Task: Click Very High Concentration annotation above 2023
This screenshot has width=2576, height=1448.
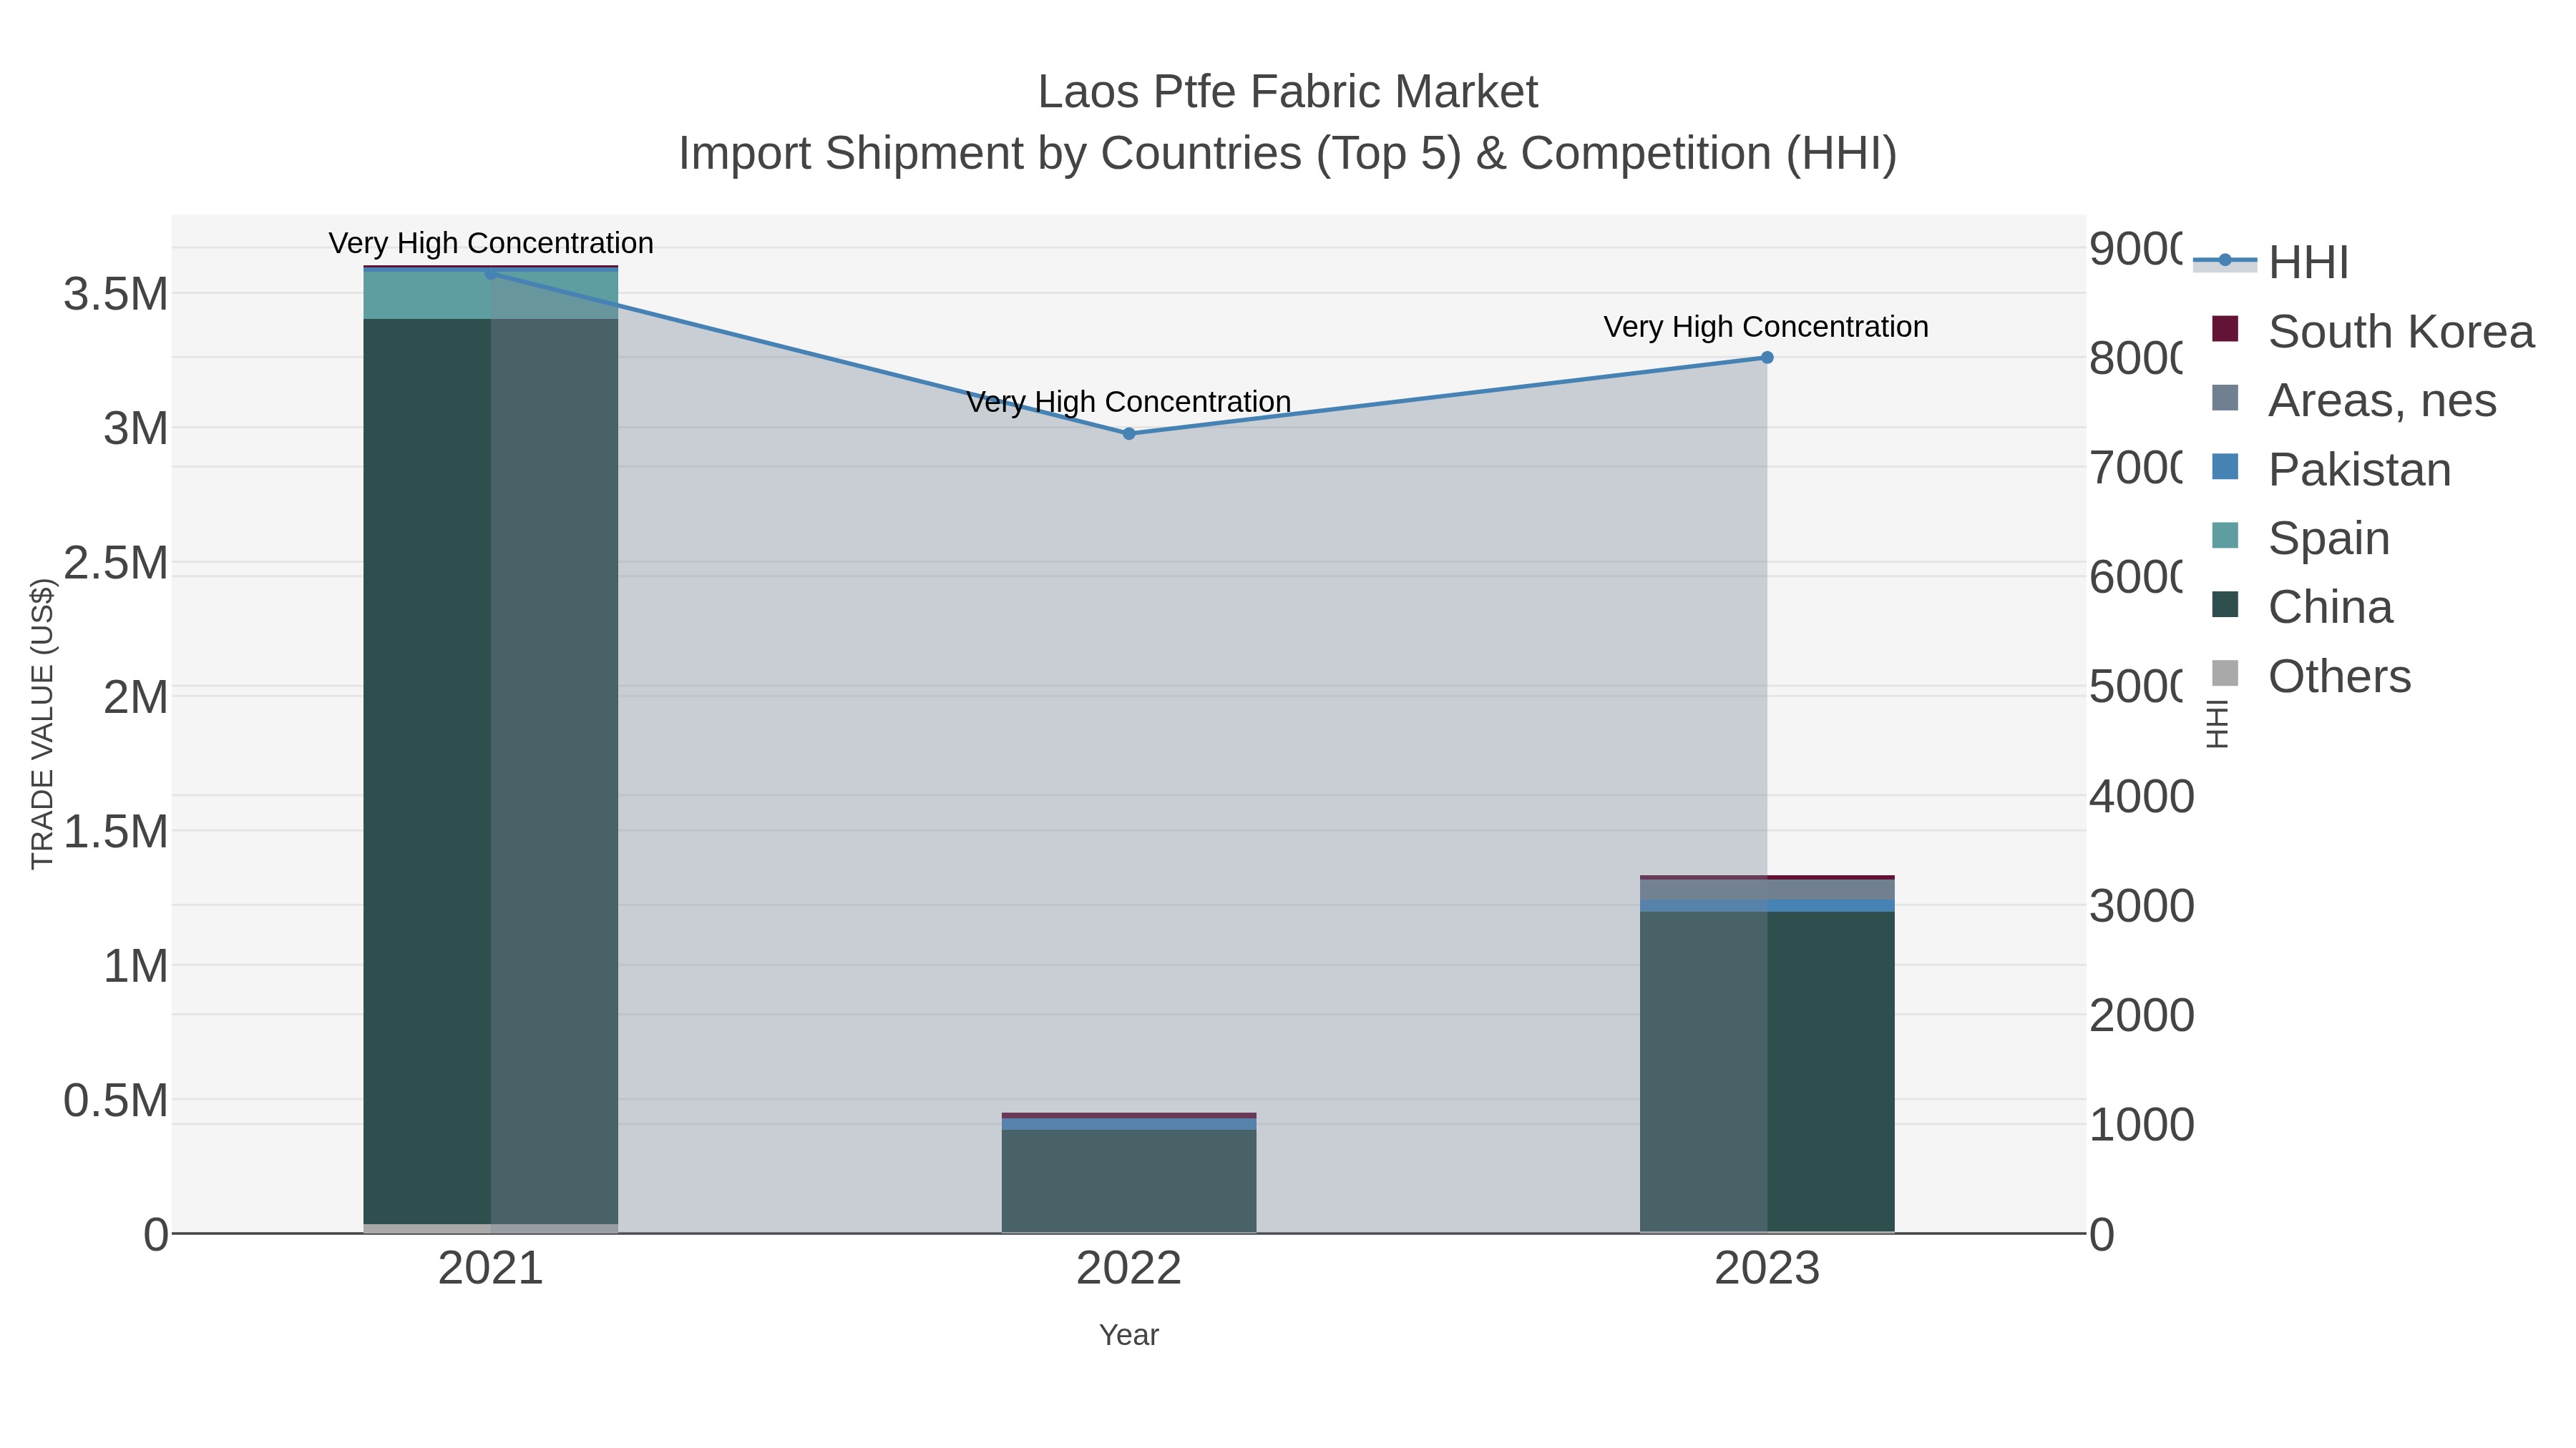Action: tap(1767, 327)
